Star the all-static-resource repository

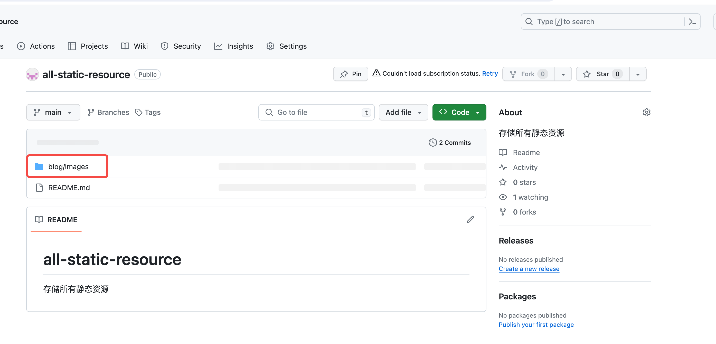coord(602,74)
